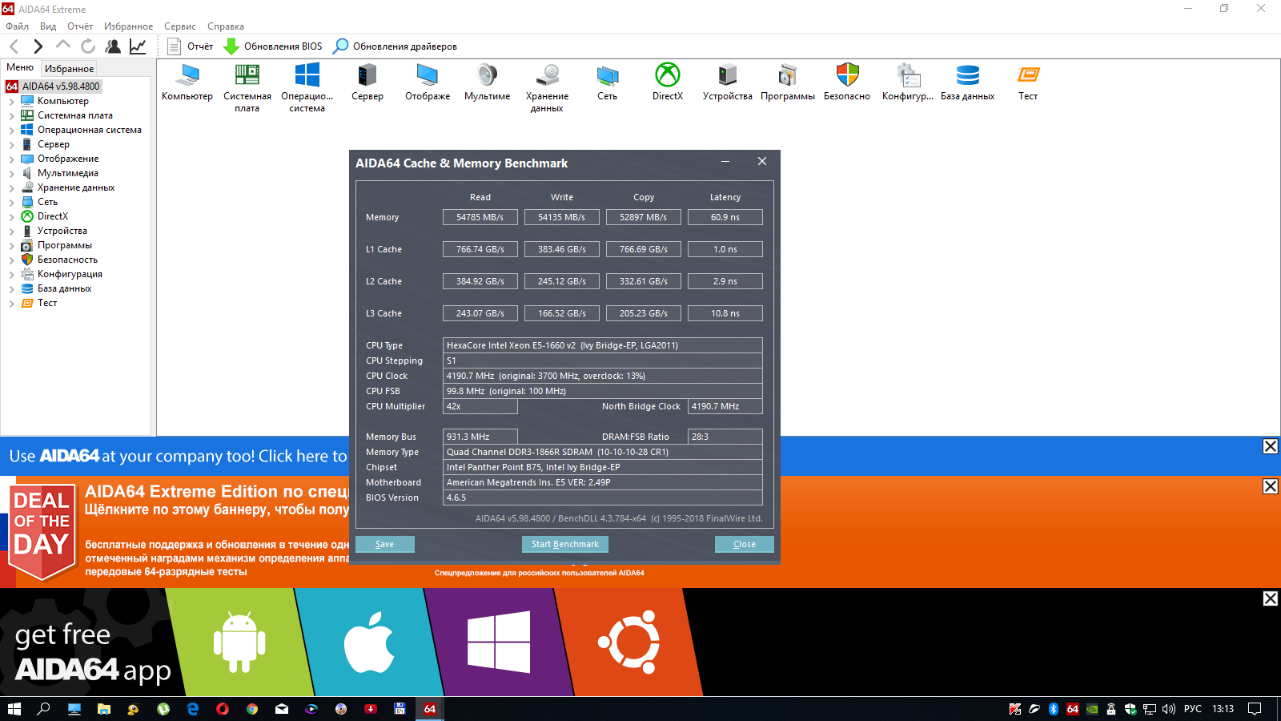
Task: Expand the Сеть tree node
Action: pos(11,203)
